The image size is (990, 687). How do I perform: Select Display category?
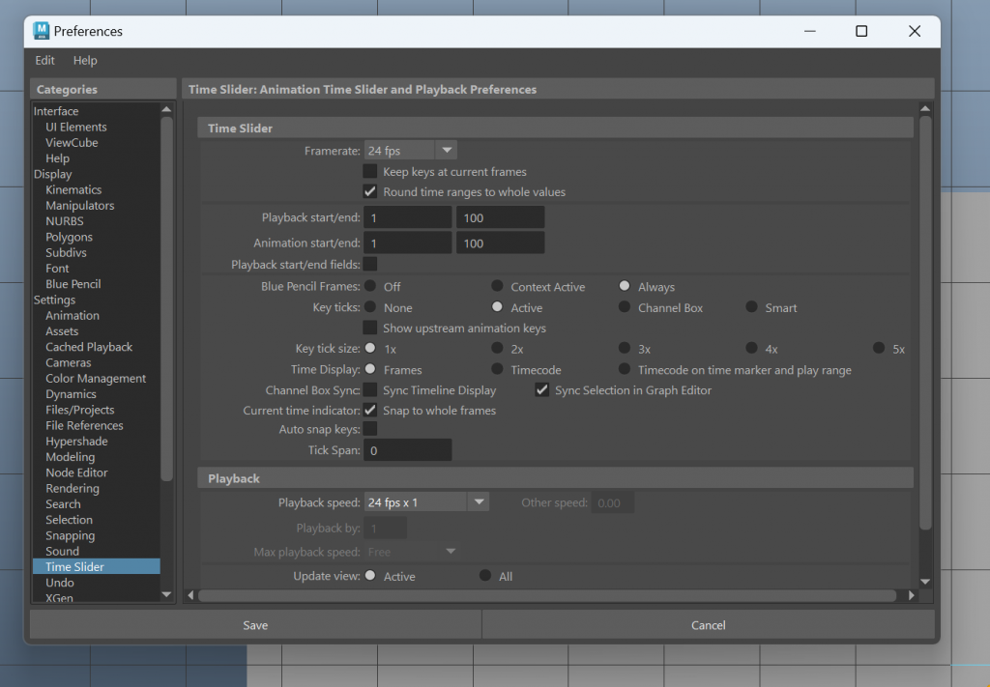coord(52,174)
